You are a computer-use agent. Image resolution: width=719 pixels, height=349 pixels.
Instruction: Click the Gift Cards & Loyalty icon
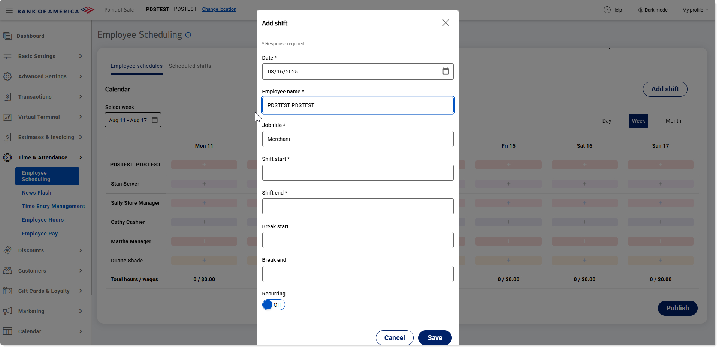7,291
